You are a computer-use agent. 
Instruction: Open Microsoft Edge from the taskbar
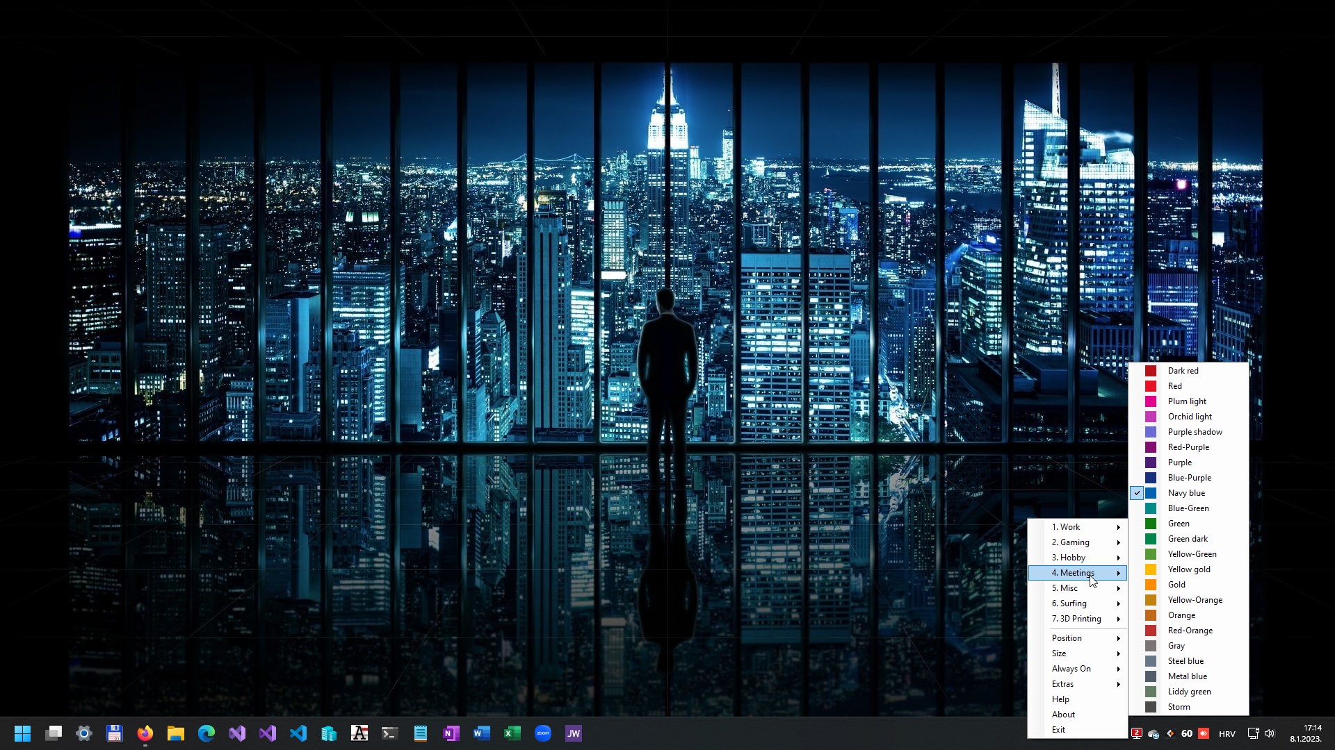coord(206,733)
